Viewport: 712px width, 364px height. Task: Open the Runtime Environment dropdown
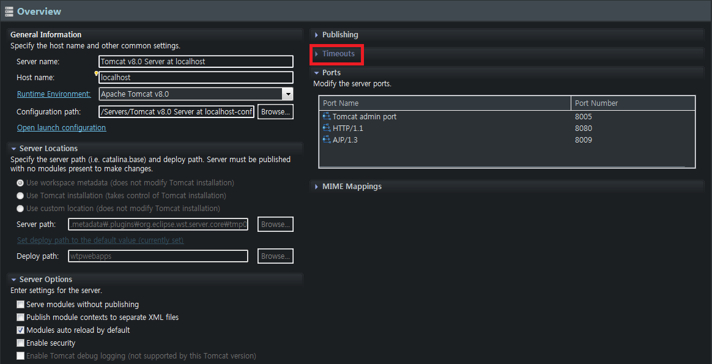click(x=287, y=94)
